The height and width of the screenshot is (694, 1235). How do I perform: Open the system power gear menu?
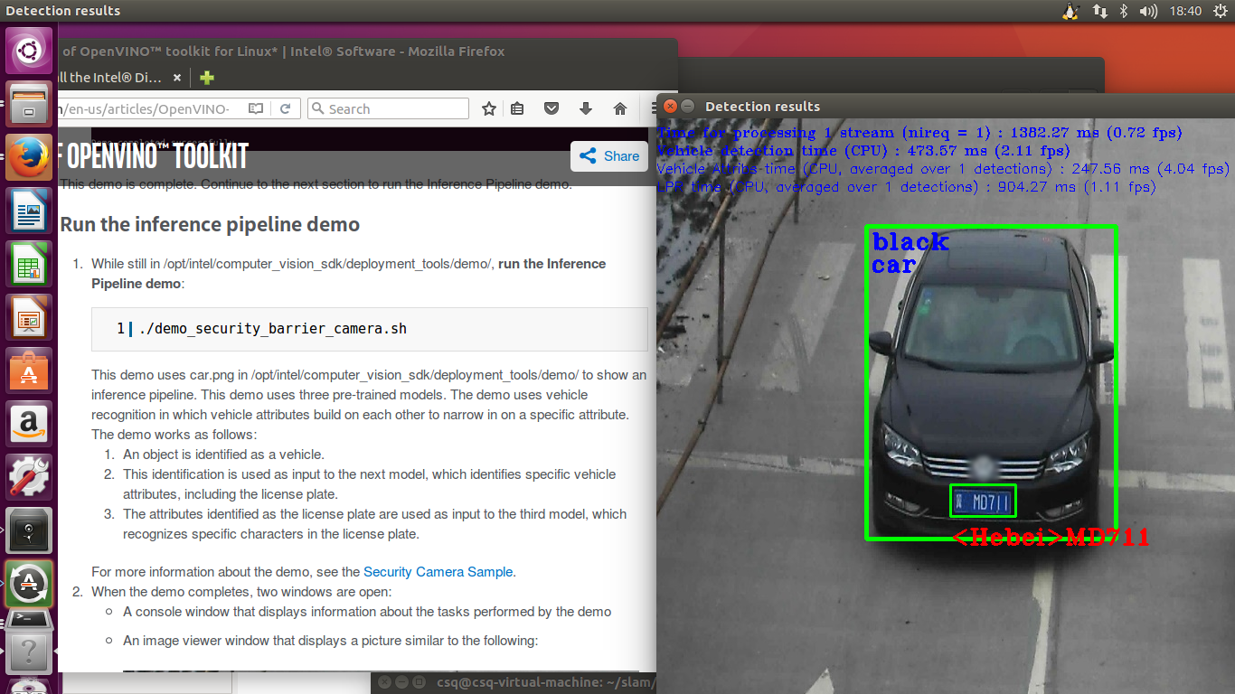point(1220,11)
